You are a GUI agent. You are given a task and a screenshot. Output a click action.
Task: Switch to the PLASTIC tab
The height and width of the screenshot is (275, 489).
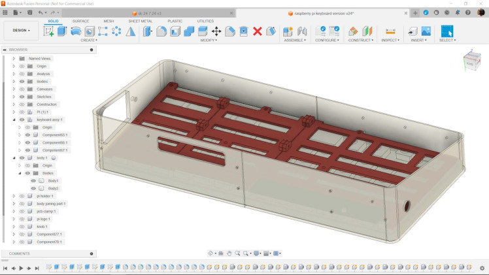tap(175, 21)
